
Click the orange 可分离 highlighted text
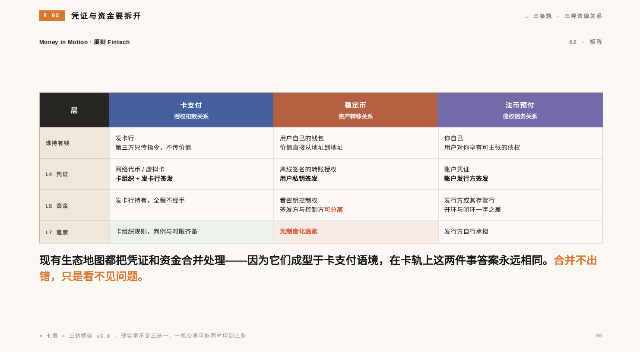[x=333, y=210]
